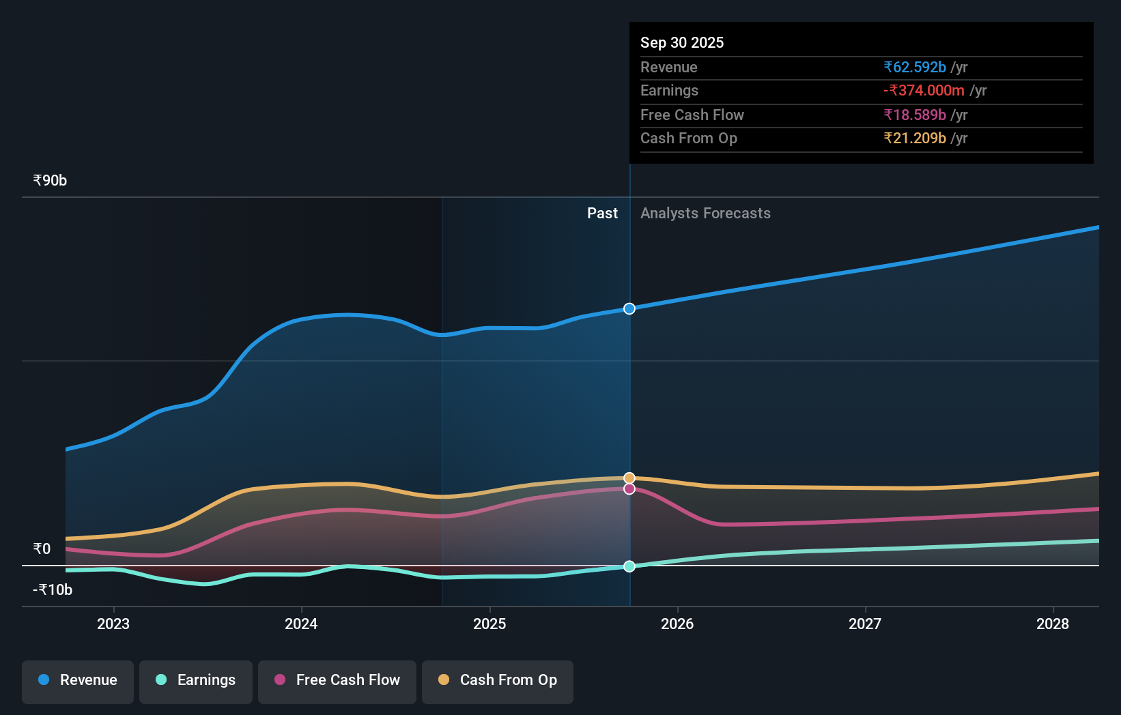Toggle the Earnings series visibility
Image resolution: width=1121 pixels, height=715 pixels.
point(196,682)
